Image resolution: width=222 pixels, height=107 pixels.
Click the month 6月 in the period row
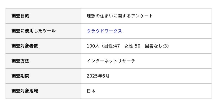coord(106,76)
